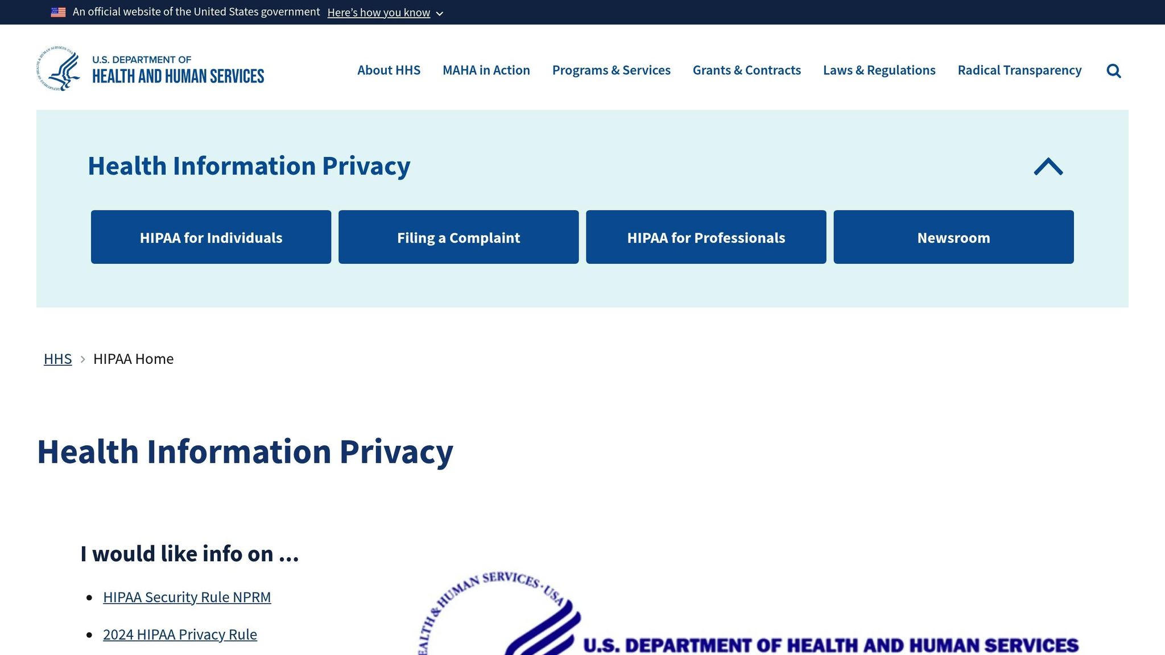Click the HIPAA for Individuals button

pos(211,237)
